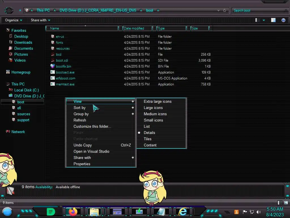
Task: Click the fonts folder icon
Action: click(x=53, y=42)
